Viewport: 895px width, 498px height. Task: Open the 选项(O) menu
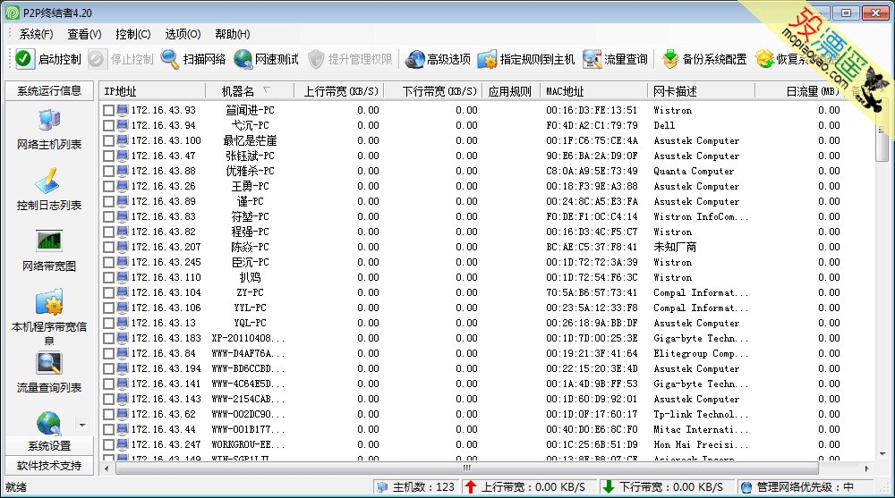[x=183, y=34]
